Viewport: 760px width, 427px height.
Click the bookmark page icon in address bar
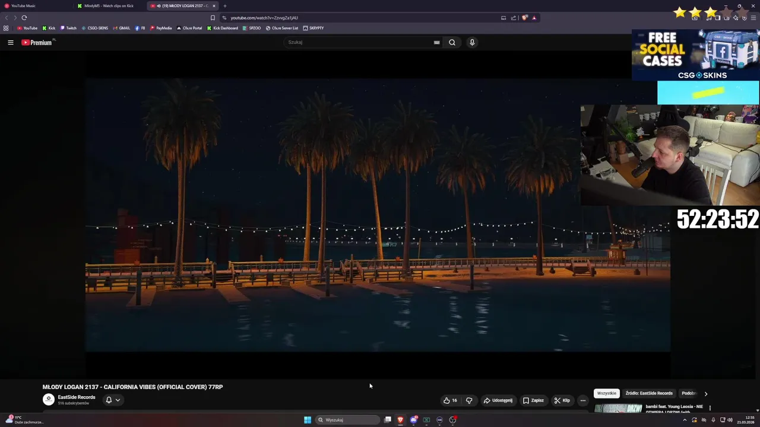pos(213,18)
